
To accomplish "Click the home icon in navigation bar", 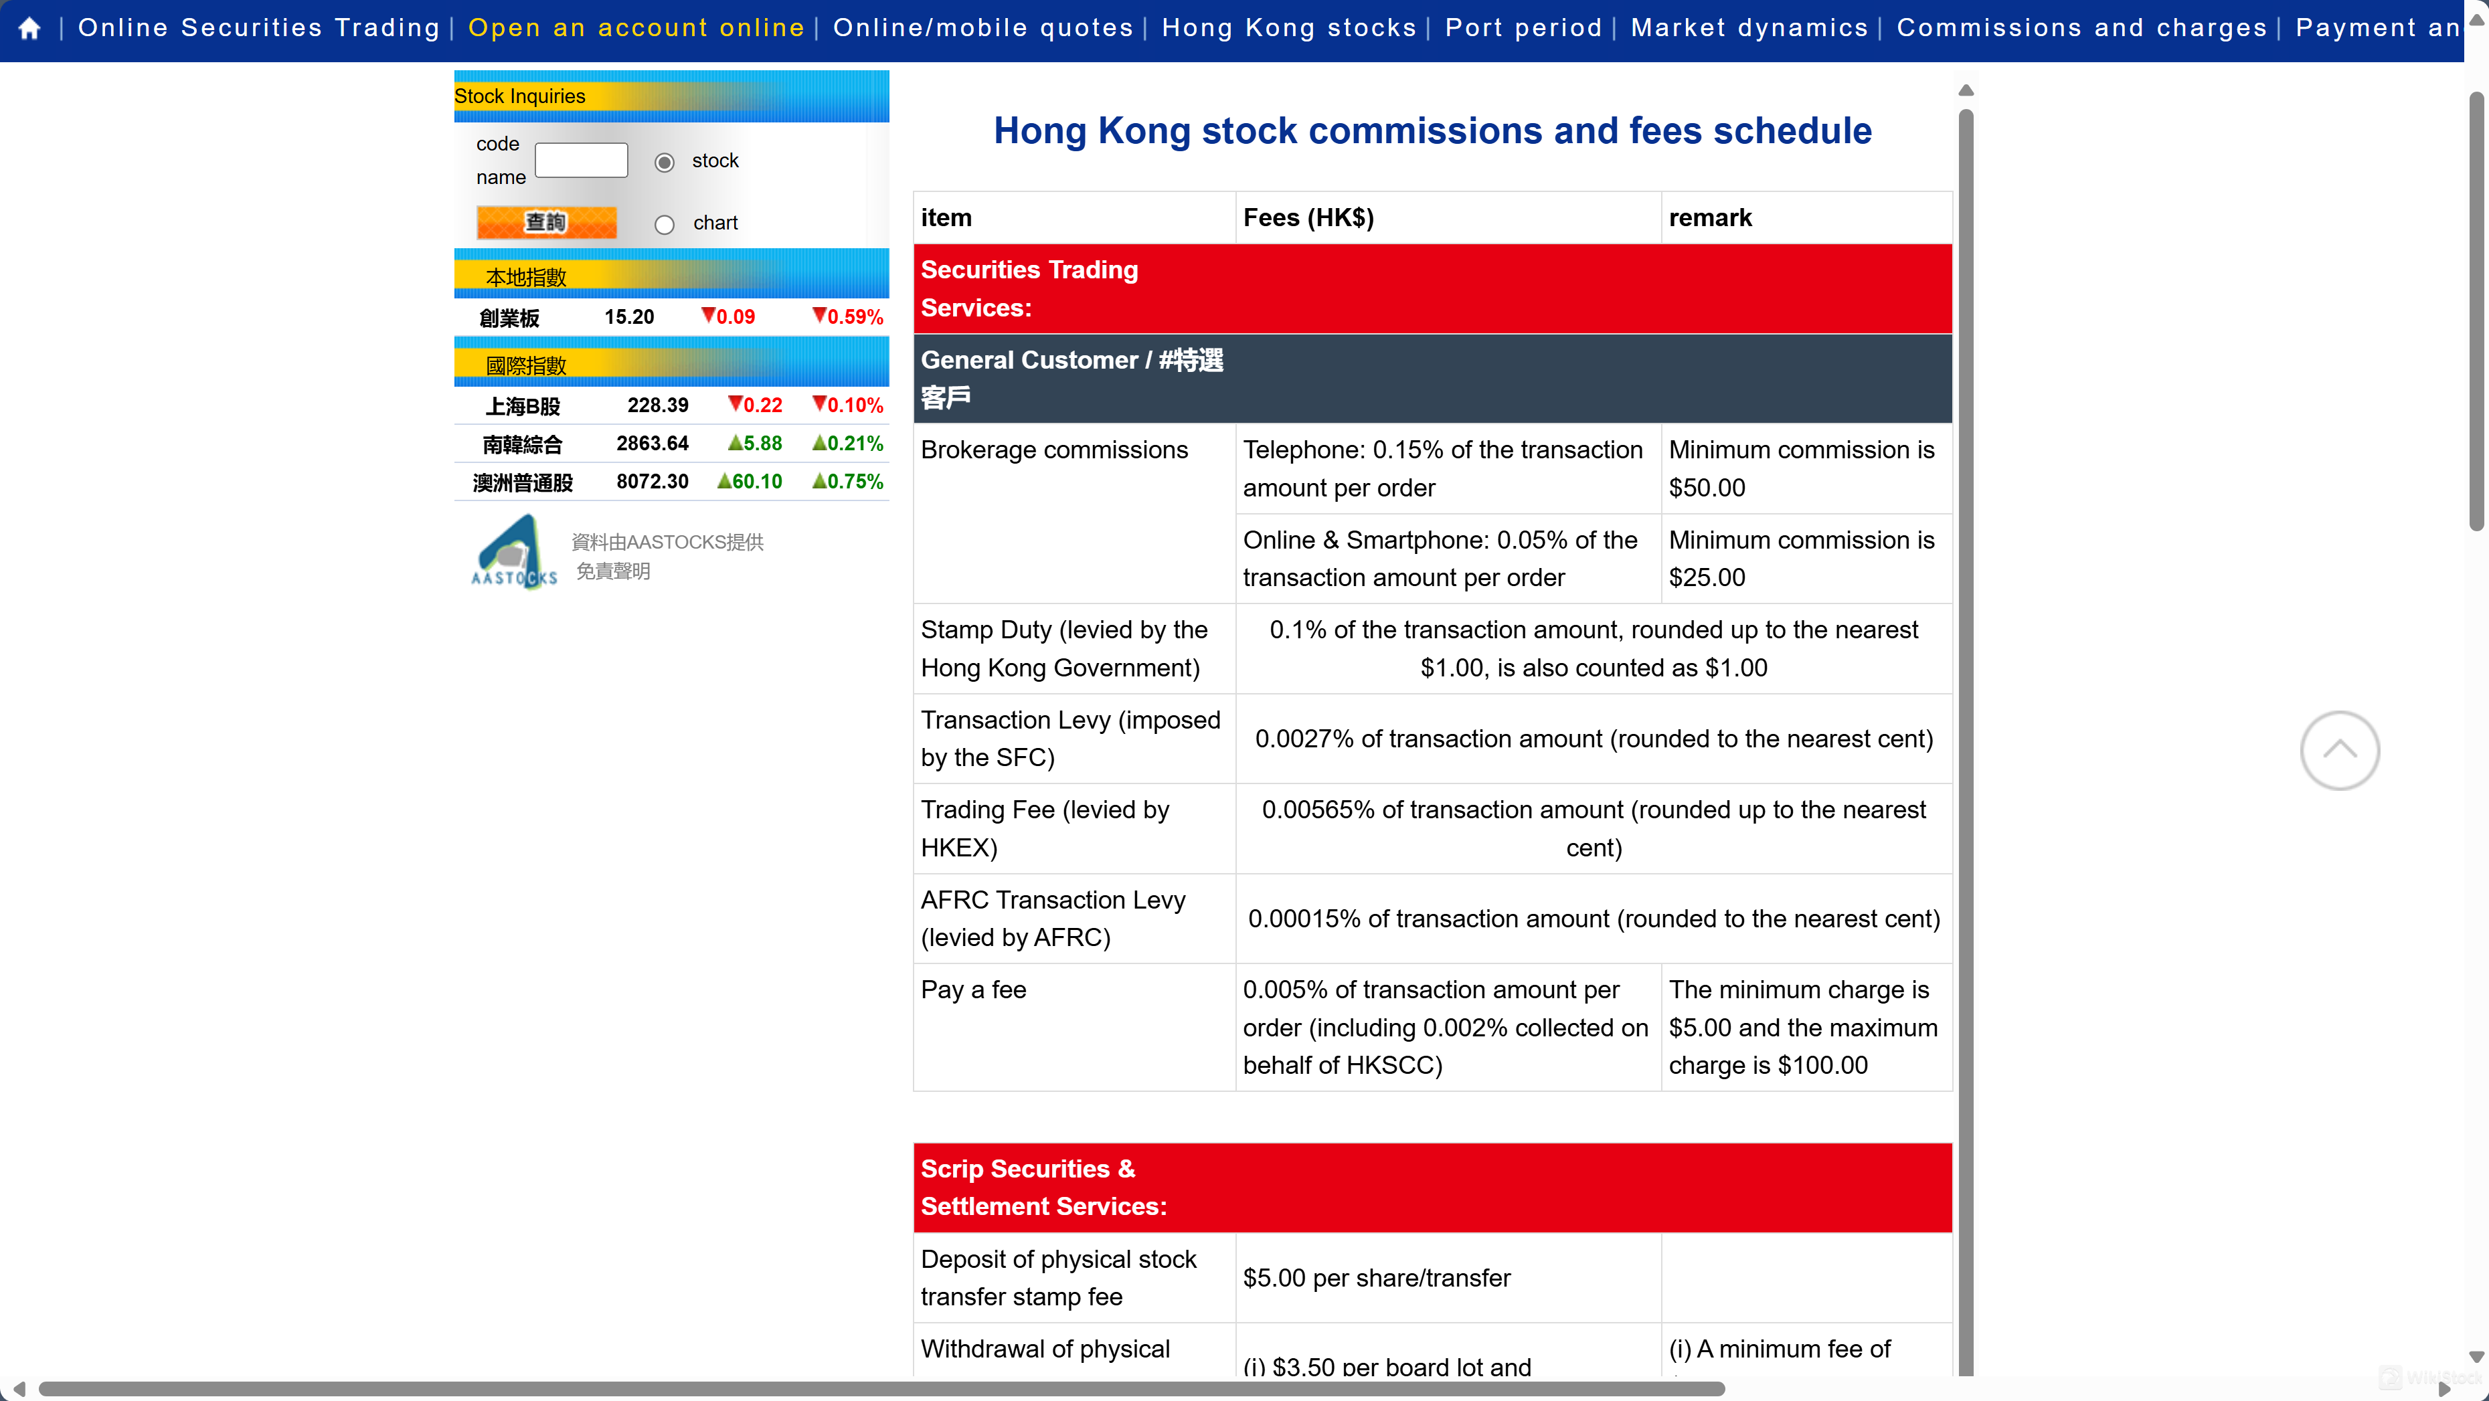I will coord(30,28).
